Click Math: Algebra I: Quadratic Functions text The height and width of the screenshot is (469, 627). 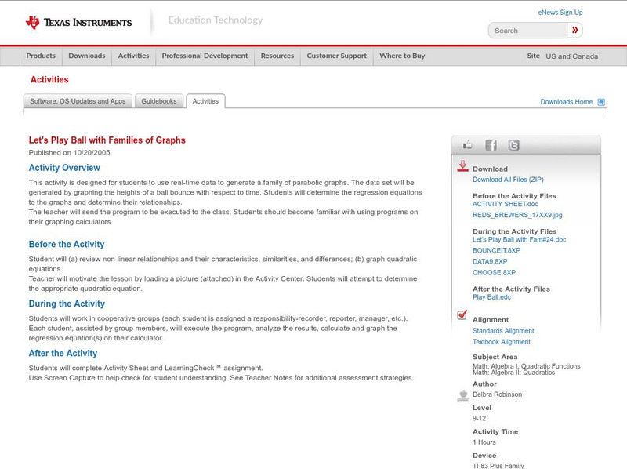click(x=526, y=366)
